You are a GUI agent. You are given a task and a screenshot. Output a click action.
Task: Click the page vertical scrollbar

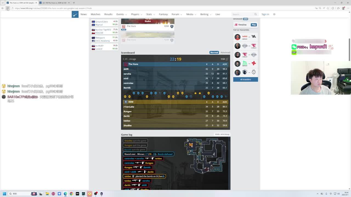(x=349, y=49)
